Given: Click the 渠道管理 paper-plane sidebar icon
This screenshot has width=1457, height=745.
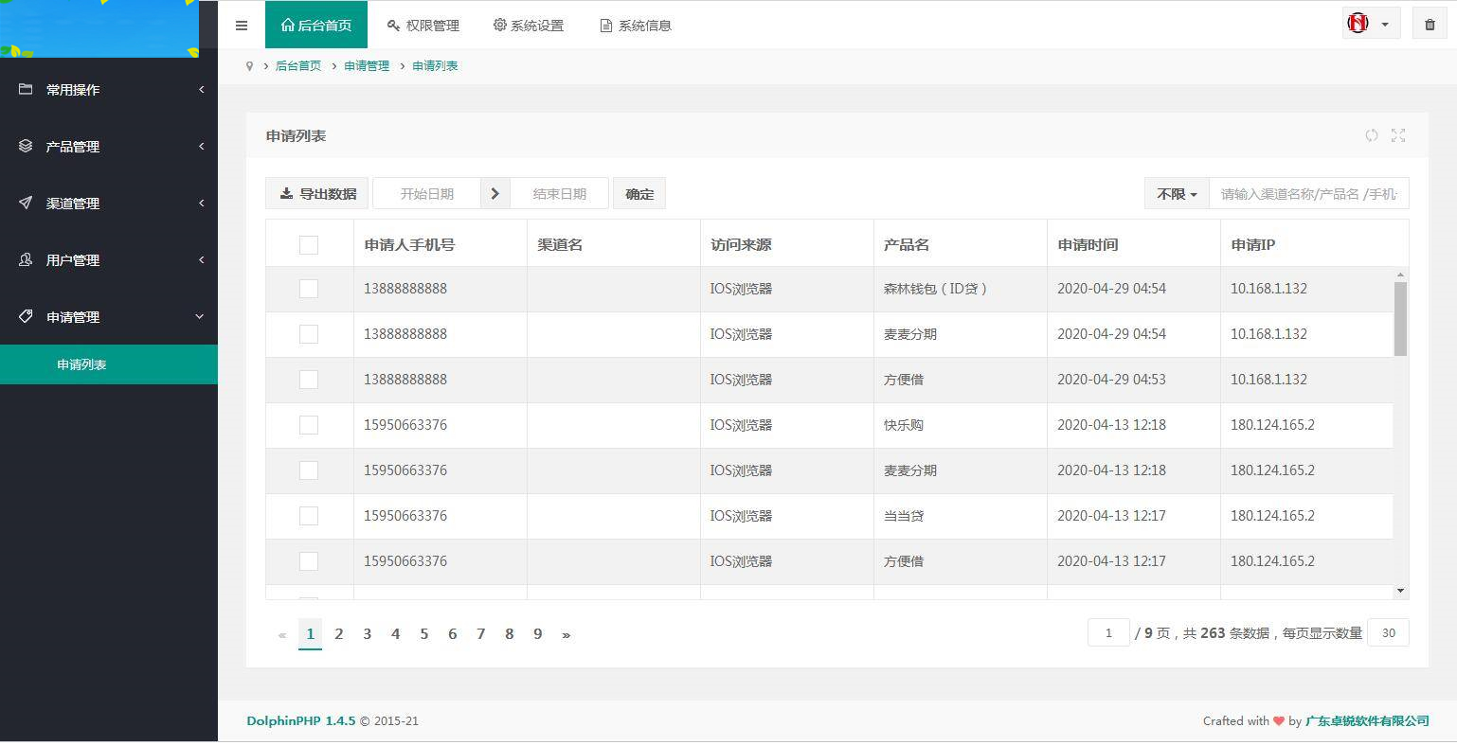Looking at the screenshot, I should coord(24,203).
